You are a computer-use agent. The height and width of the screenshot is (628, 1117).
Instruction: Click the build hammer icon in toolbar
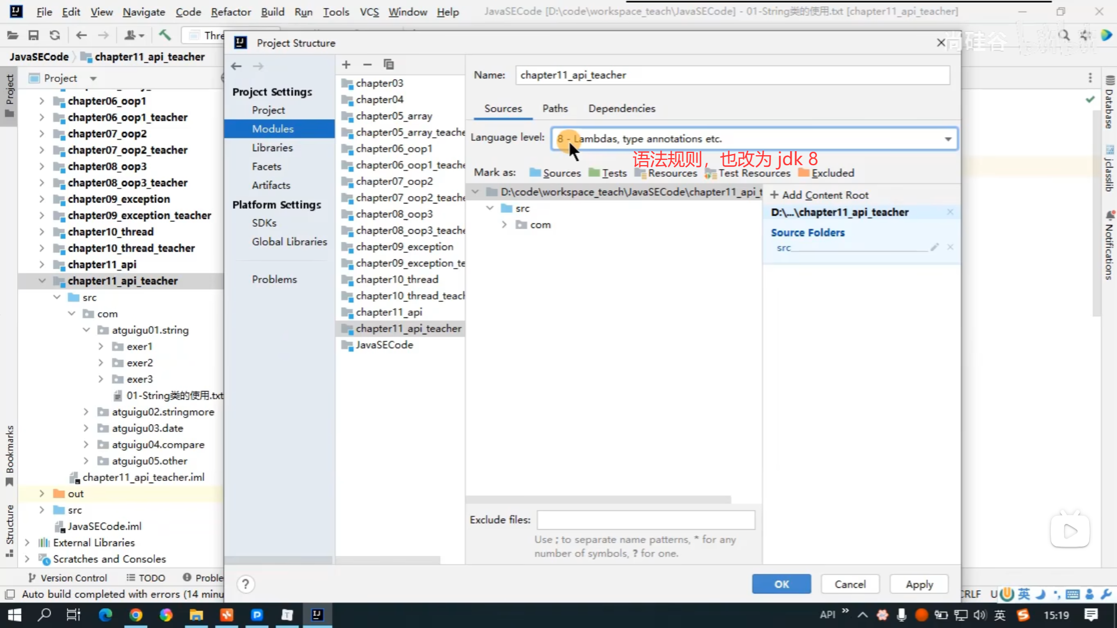(165, 35)
